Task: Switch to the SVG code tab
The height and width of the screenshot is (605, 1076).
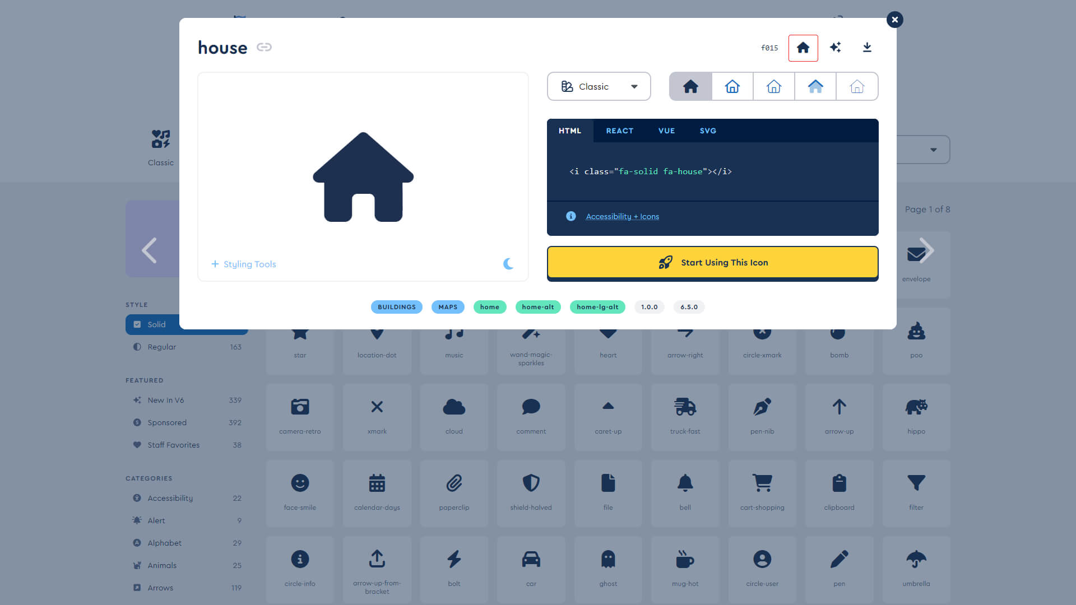Action: tap(707, 131)
